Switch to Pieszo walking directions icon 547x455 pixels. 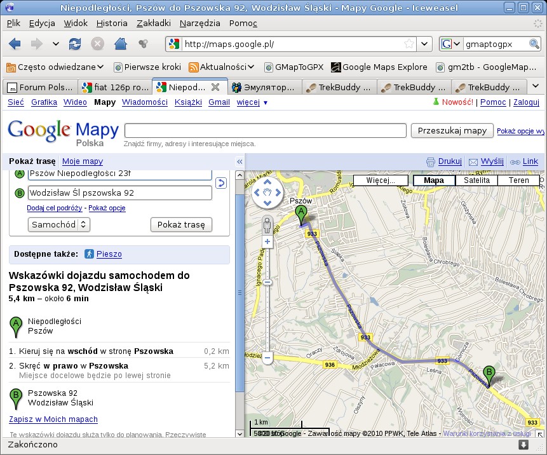point(89,254)
